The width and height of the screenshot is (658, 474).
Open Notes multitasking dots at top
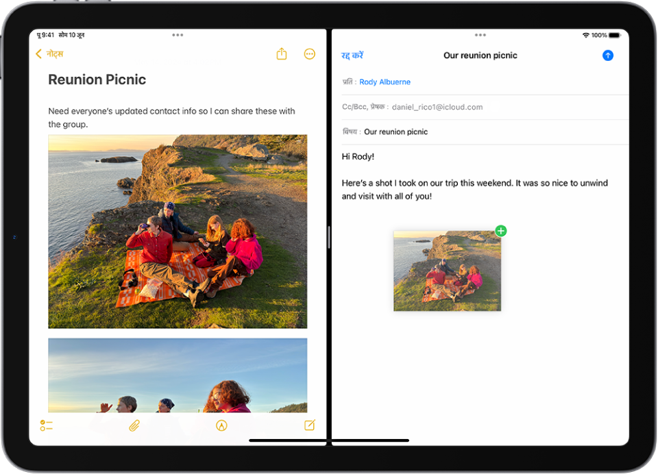[x=178, y=35]
